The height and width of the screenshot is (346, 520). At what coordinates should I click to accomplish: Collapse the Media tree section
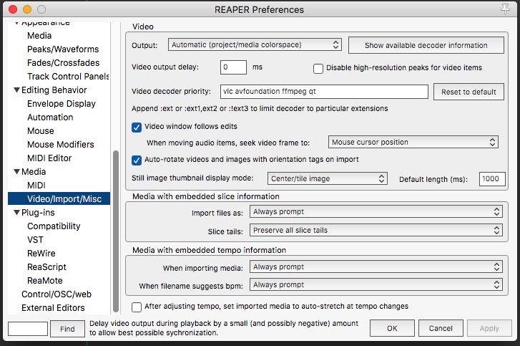pos(17,172)
